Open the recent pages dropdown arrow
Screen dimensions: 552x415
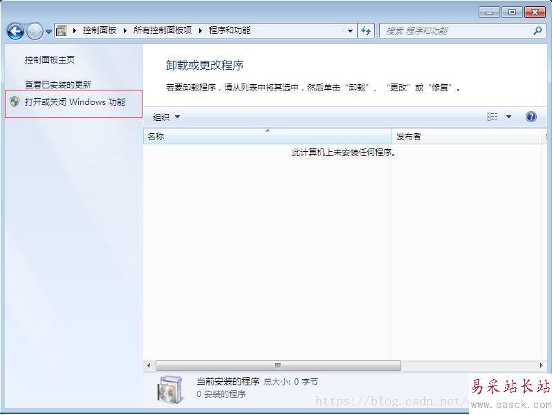point(48,32)
